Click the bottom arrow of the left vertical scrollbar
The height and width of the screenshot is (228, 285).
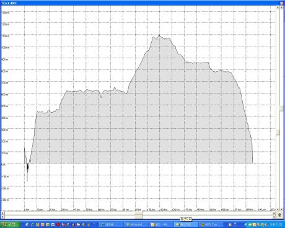coord(278,209)
